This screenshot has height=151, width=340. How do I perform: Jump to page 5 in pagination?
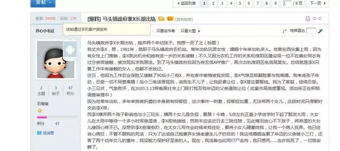point(240,3)
